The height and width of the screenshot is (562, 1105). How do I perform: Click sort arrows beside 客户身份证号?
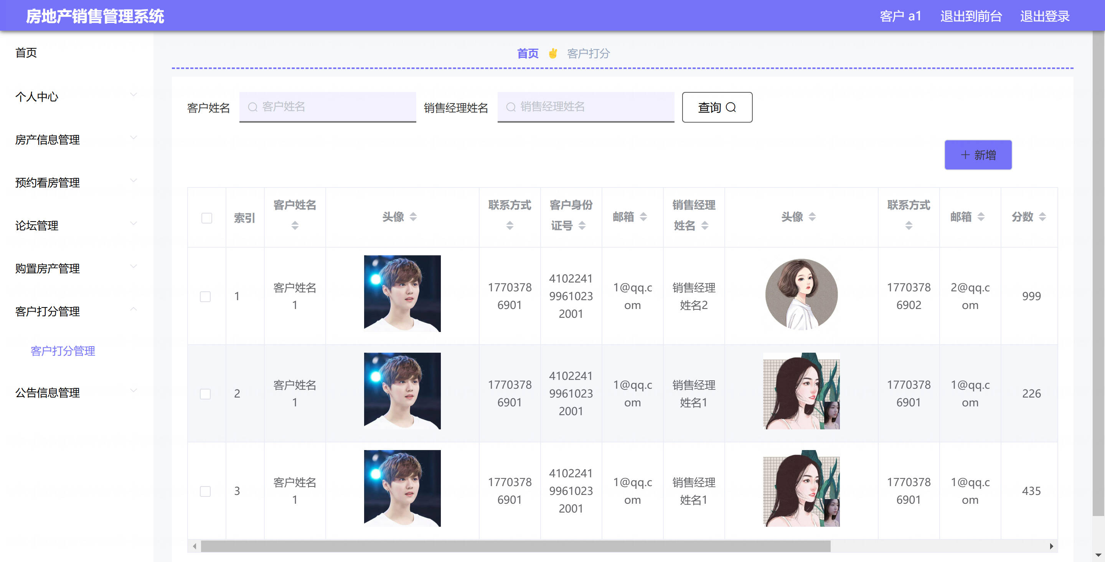[582, 225]
